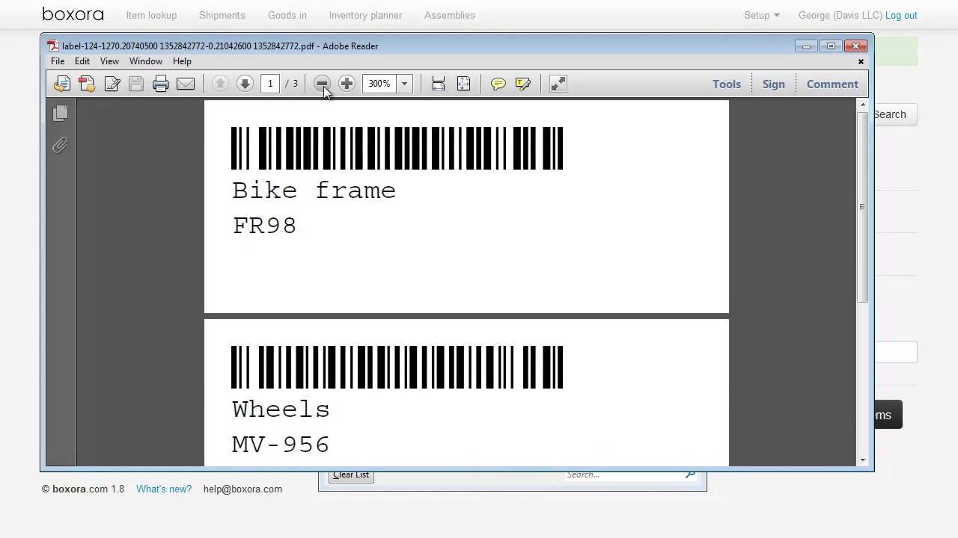Image resolution: width=958 pixels, height=538 pixels.
Task: Click the Bike frame barcode
Action: click(x=397, y=148)
